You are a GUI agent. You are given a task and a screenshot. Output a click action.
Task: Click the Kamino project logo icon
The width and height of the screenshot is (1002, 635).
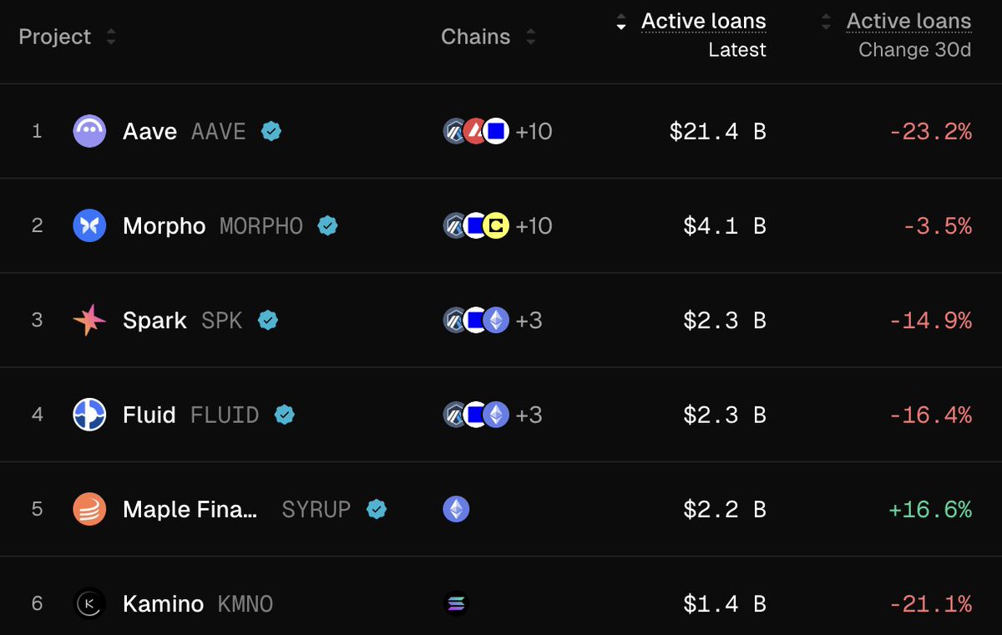(x=89, y=603)
